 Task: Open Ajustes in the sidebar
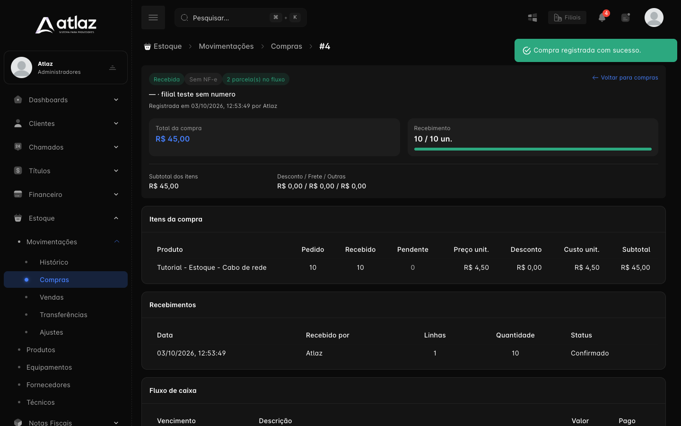[52, 332]
